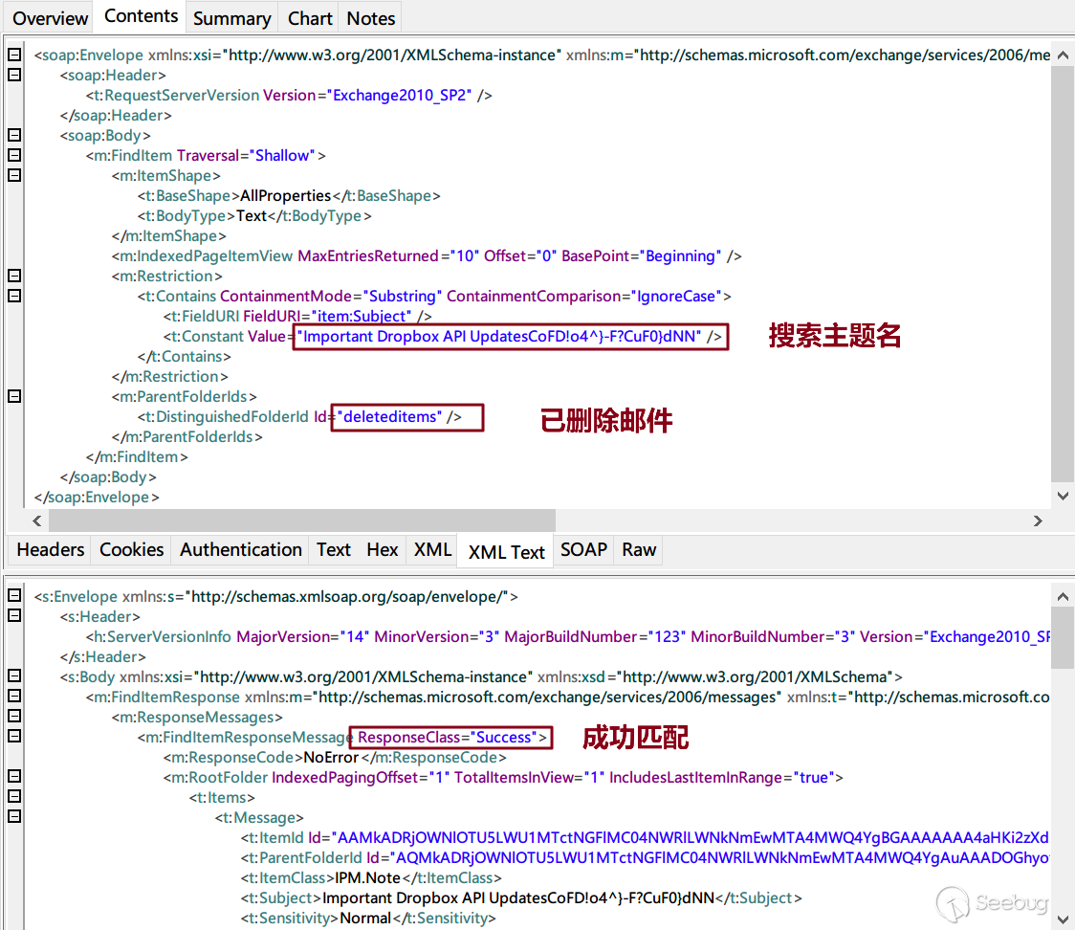The image size is (1075, 930).
Task: Click the t:ItemId Id value
Action: click(x=691, y=837)
